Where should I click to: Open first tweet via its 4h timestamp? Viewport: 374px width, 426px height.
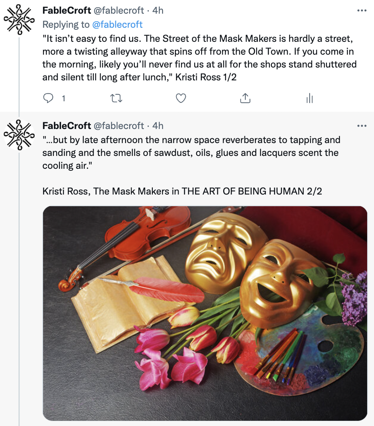(158, 11)
